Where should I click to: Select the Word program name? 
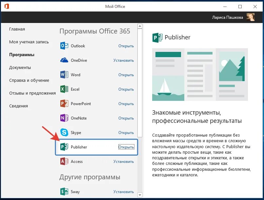coord(75,75)
